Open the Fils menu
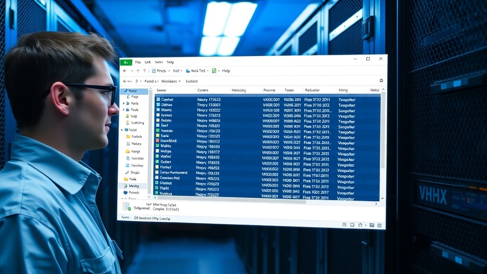The height and width of the screenshot is (274, 487). [x=138, y=62]
